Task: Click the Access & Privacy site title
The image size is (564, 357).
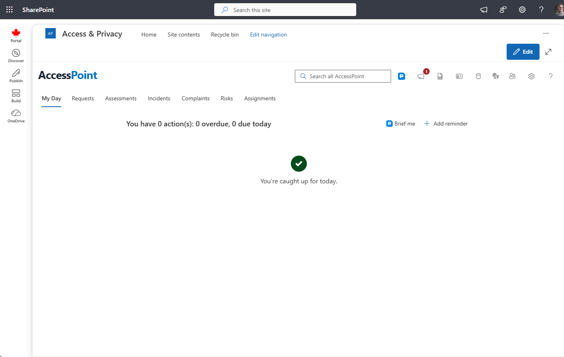Action: (92, 34)
